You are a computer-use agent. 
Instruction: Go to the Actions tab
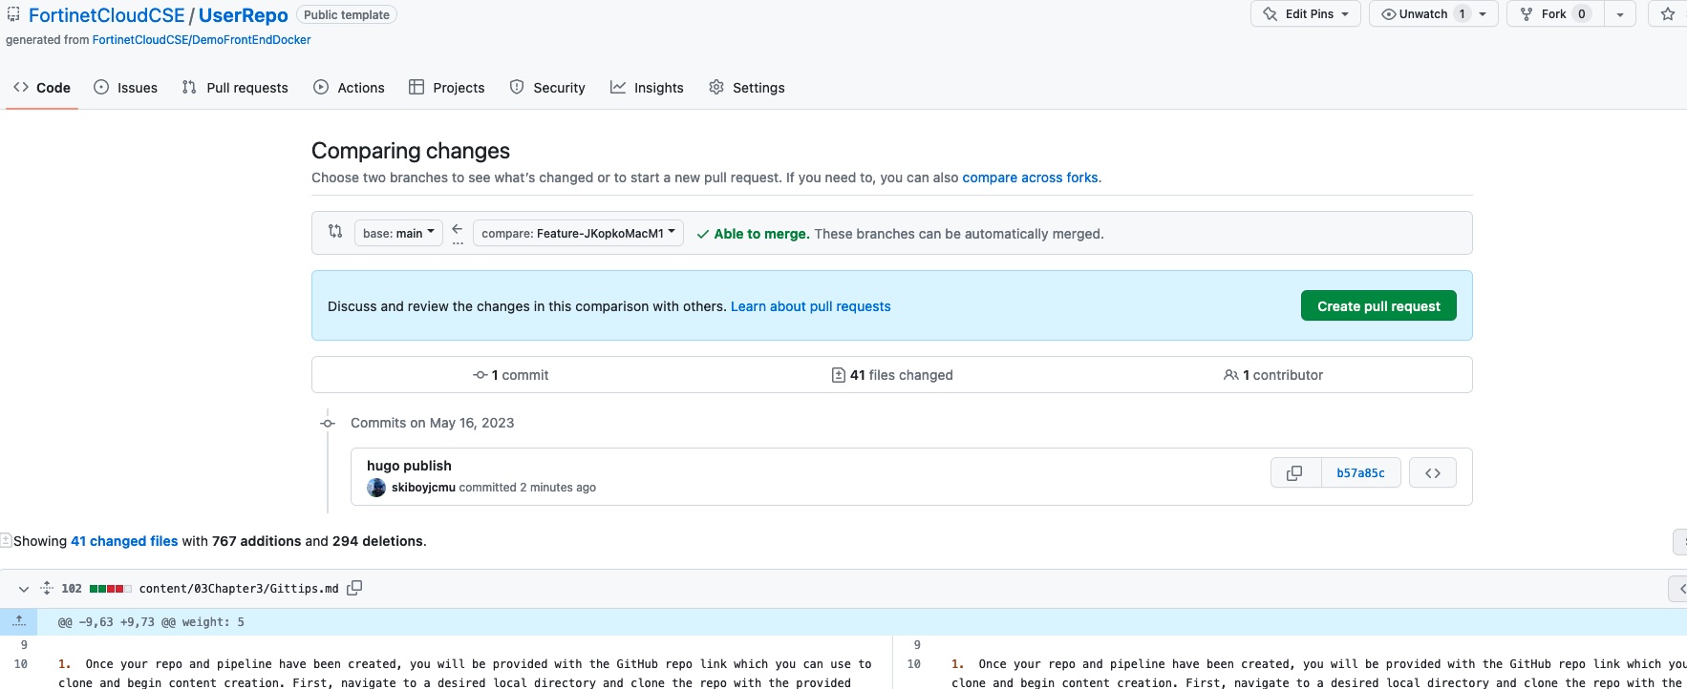(x=350, y=88)
